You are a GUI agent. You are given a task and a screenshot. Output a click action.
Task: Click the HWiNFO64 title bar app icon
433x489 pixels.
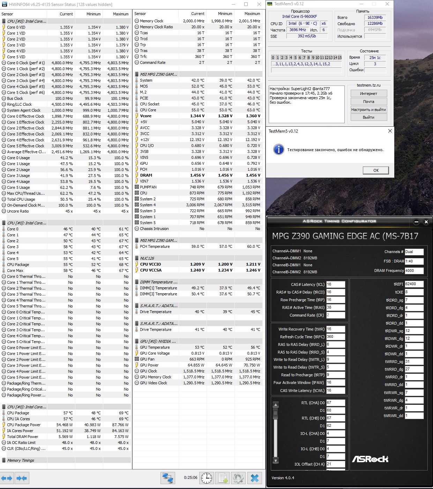(x=5, y=4)
